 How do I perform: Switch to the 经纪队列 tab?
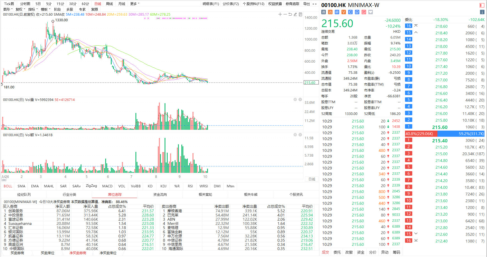[24, 194]
